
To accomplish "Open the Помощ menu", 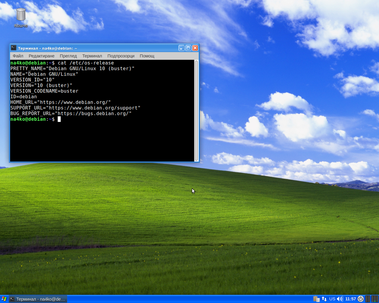I will point(147,56).
